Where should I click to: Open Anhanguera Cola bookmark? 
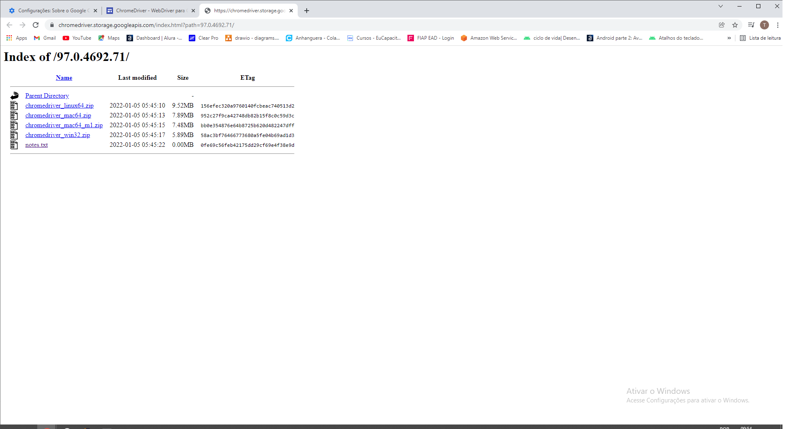[x=313, y=38]
